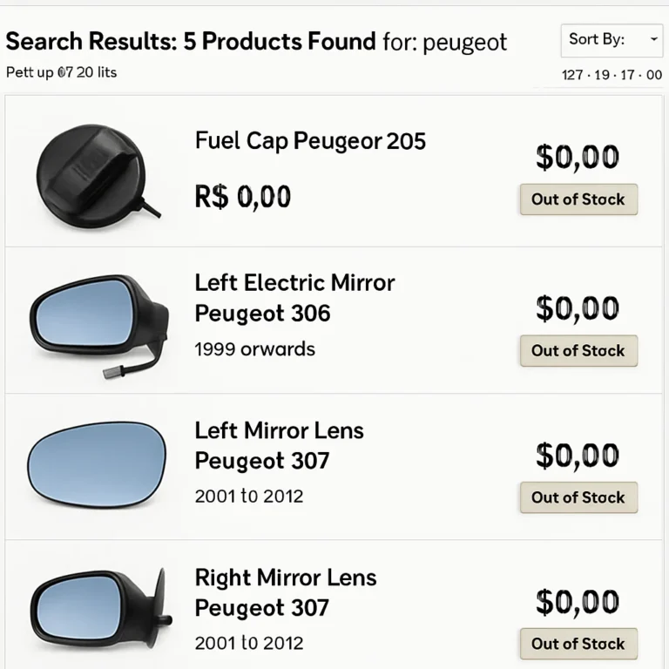Click the "1999 orwards" year text

tap(254, 349)
